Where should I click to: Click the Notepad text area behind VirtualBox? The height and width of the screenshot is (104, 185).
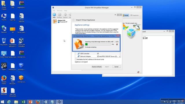coord(157,55)
